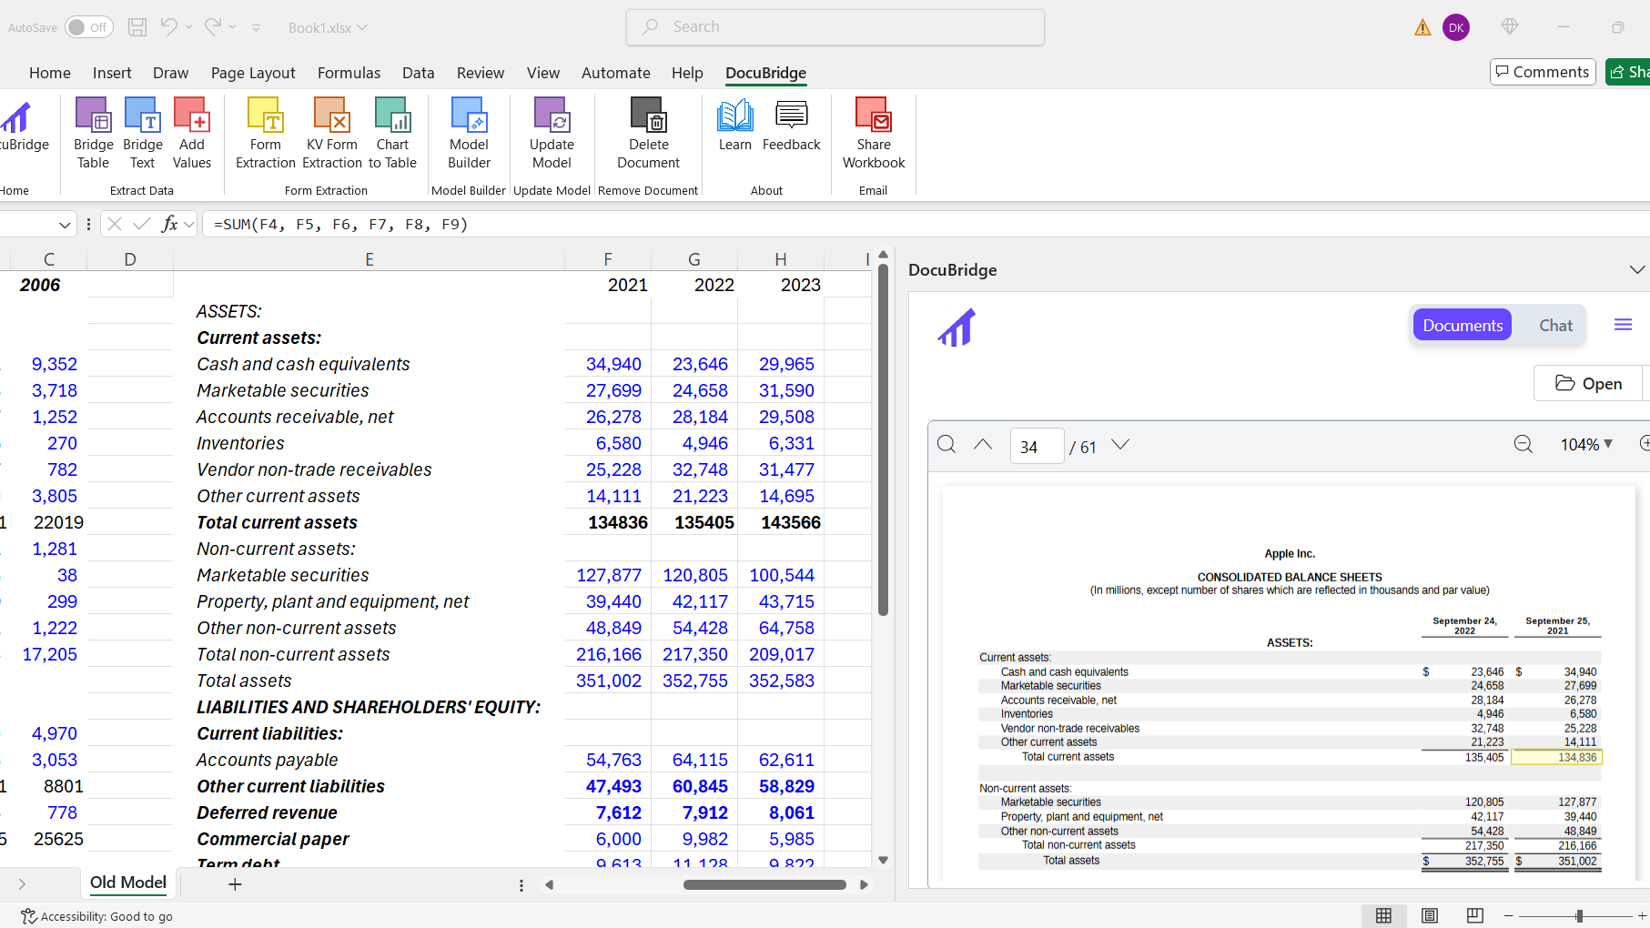Open the 104% zoom level dropdown
Image resolution: width=1650 pixels, height=928 pixels.
click(1586, 444)
